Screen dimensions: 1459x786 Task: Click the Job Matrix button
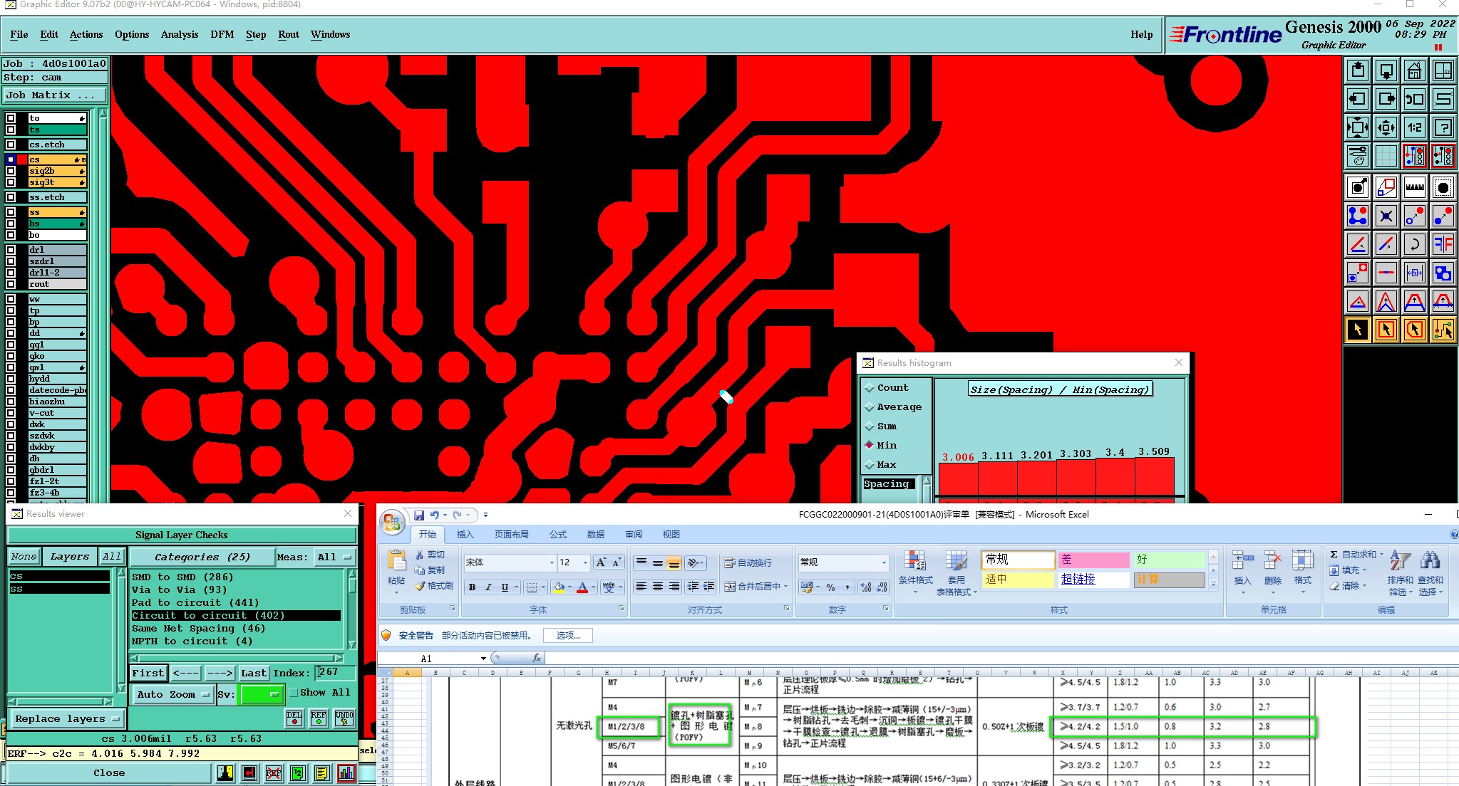(54, 95)
